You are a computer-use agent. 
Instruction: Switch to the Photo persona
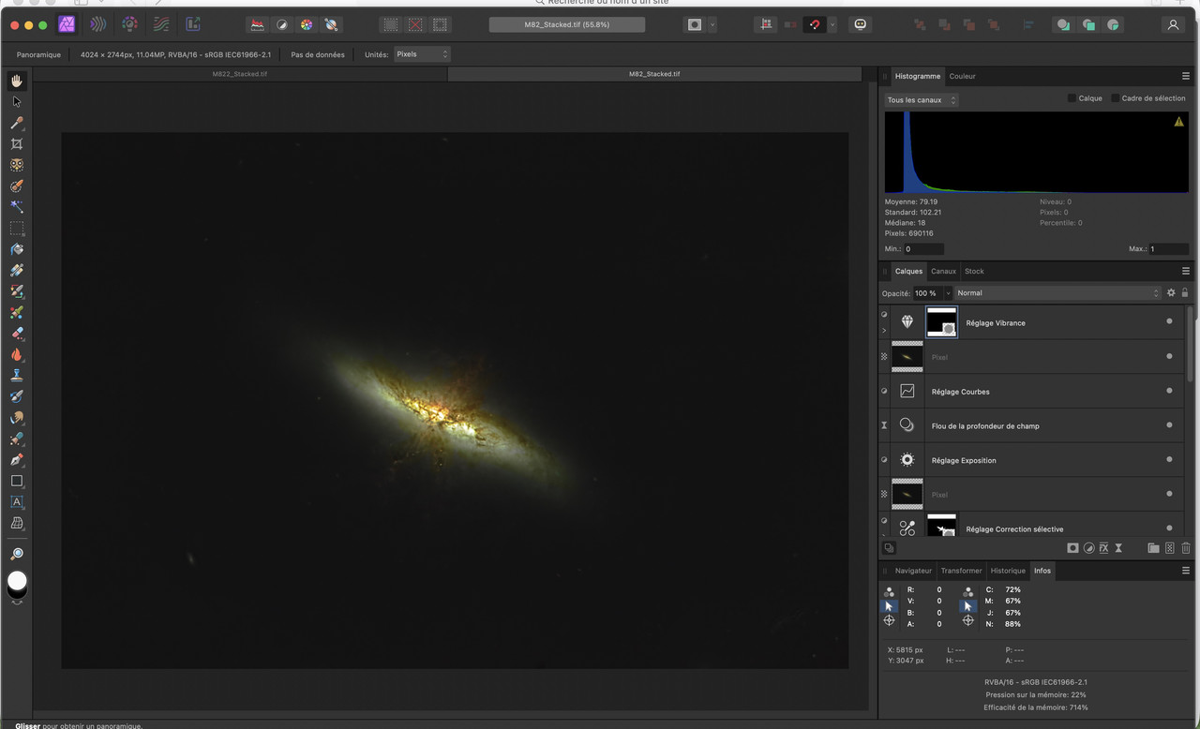coord(67,24)
